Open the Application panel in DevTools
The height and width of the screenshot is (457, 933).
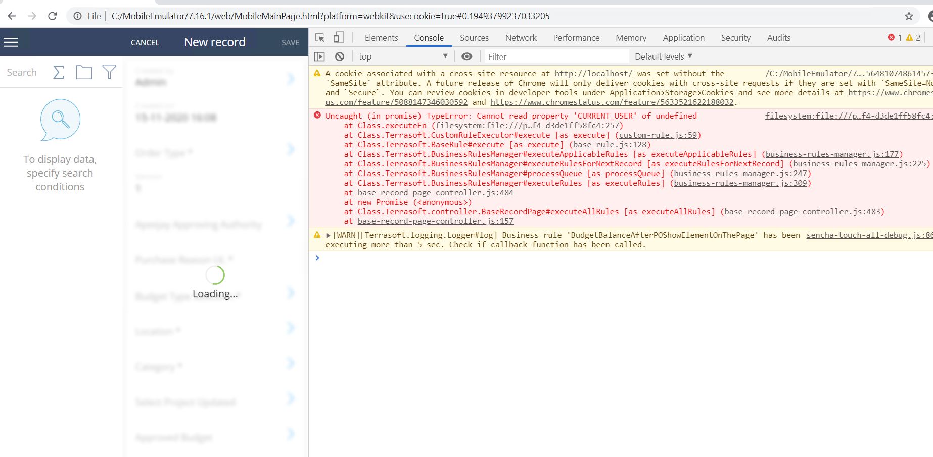point(683,37)
